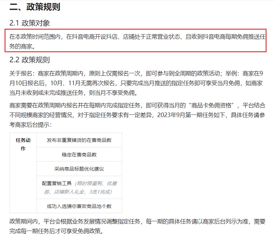The height and width of the screenshot is (238, 274).
Task: Click the 2.2 政策规则 subheading
Action: (29, 60)
